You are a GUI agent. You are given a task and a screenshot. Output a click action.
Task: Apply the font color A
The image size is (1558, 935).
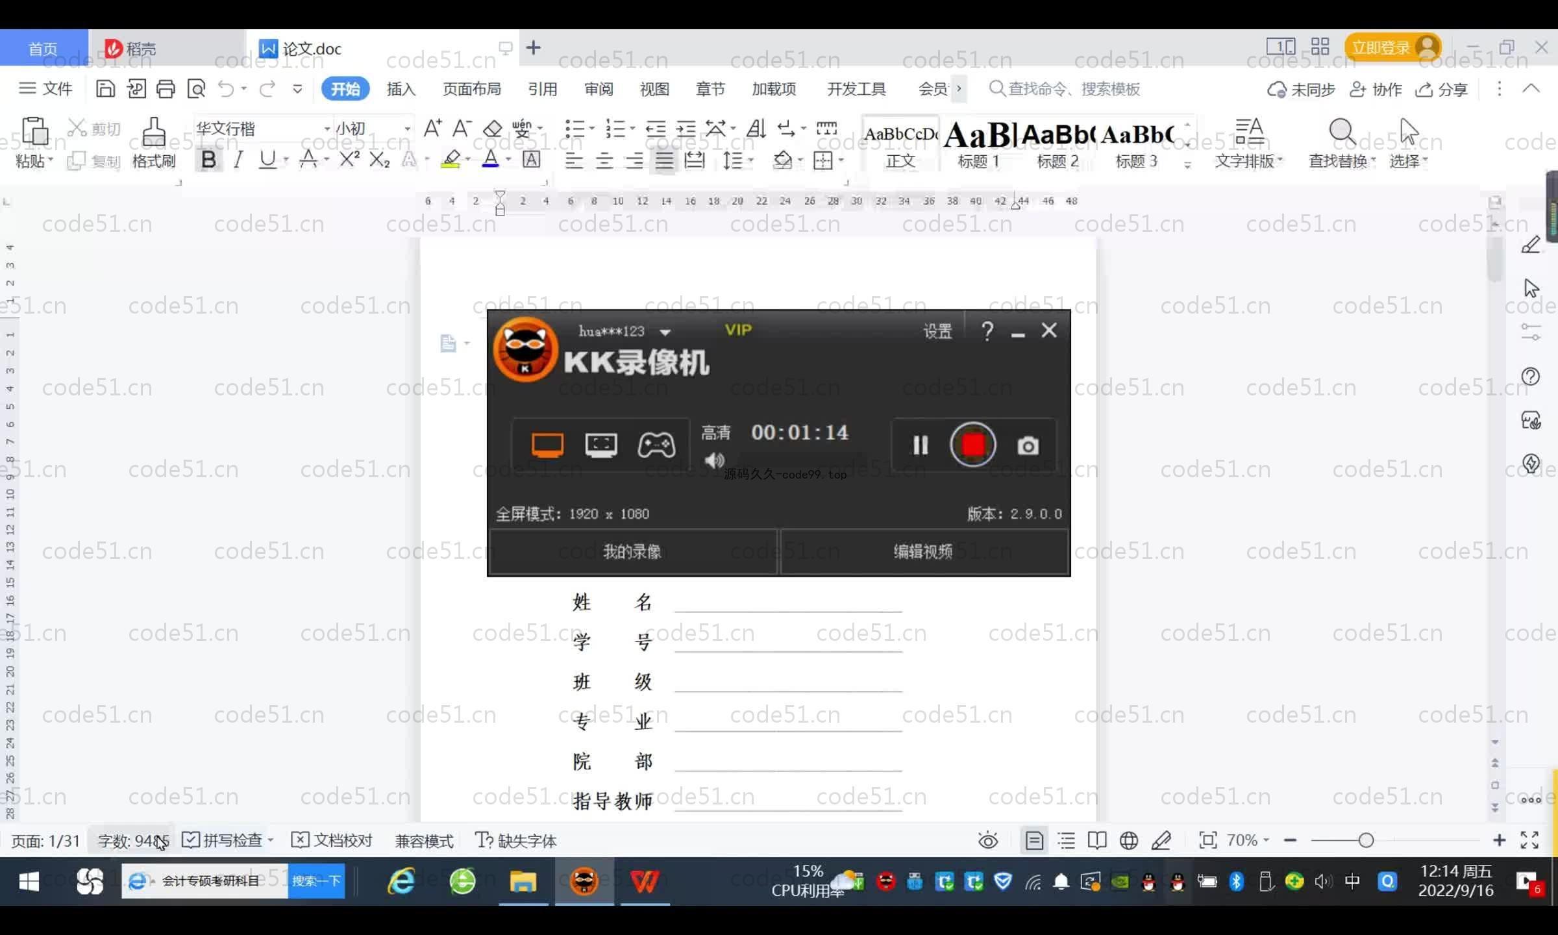[491, 160]
